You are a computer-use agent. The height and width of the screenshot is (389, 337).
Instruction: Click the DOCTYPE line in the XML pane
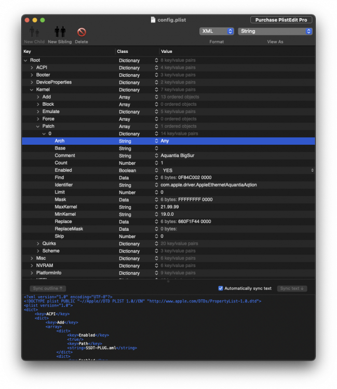click(x=143, y=301)
